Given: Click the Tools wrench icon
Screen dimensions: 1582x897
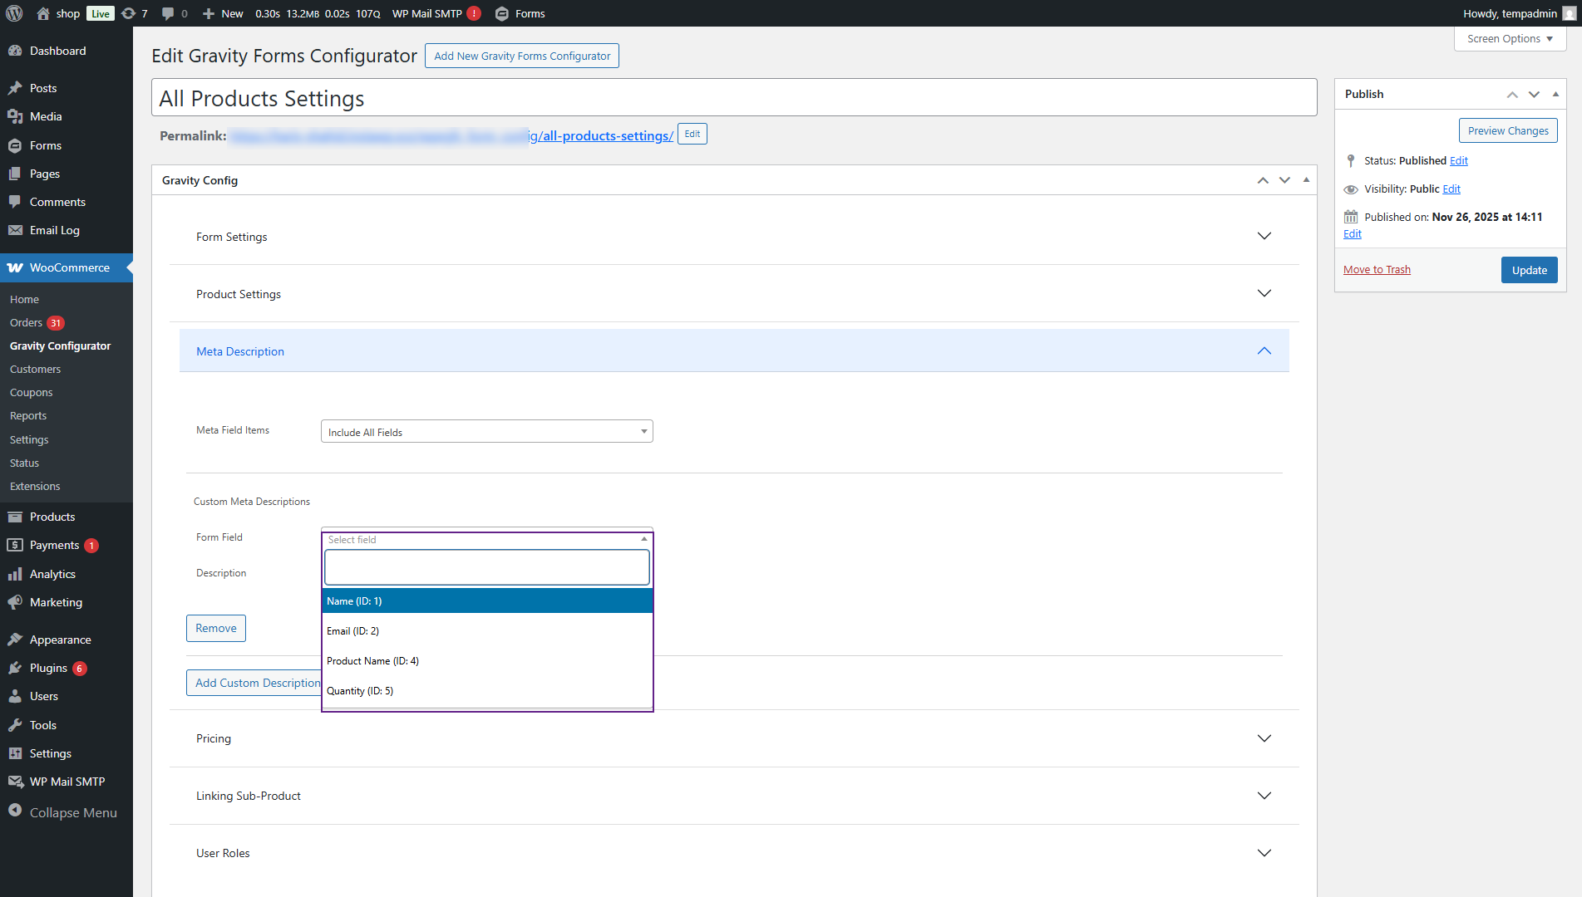Looking at the screenshot, I should pos(15,725).
